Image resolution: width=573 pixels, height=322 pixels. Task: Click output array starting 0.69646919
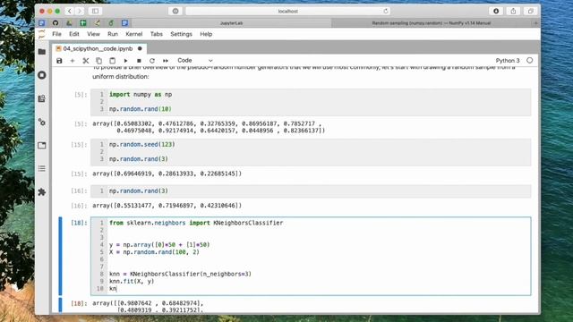pyautogui.click(x=167, y=174)
